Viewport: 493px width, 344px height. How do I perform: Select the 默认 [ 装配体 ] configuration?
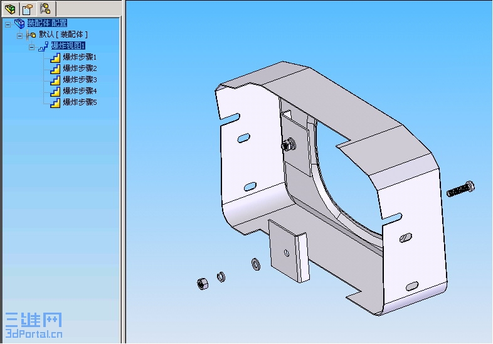63,35
